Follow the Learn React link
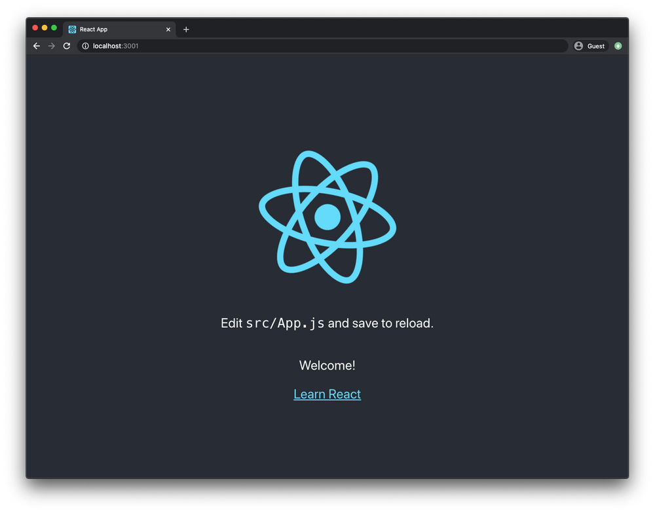This screenshot has height=513, width=655. tap(327, 394)
